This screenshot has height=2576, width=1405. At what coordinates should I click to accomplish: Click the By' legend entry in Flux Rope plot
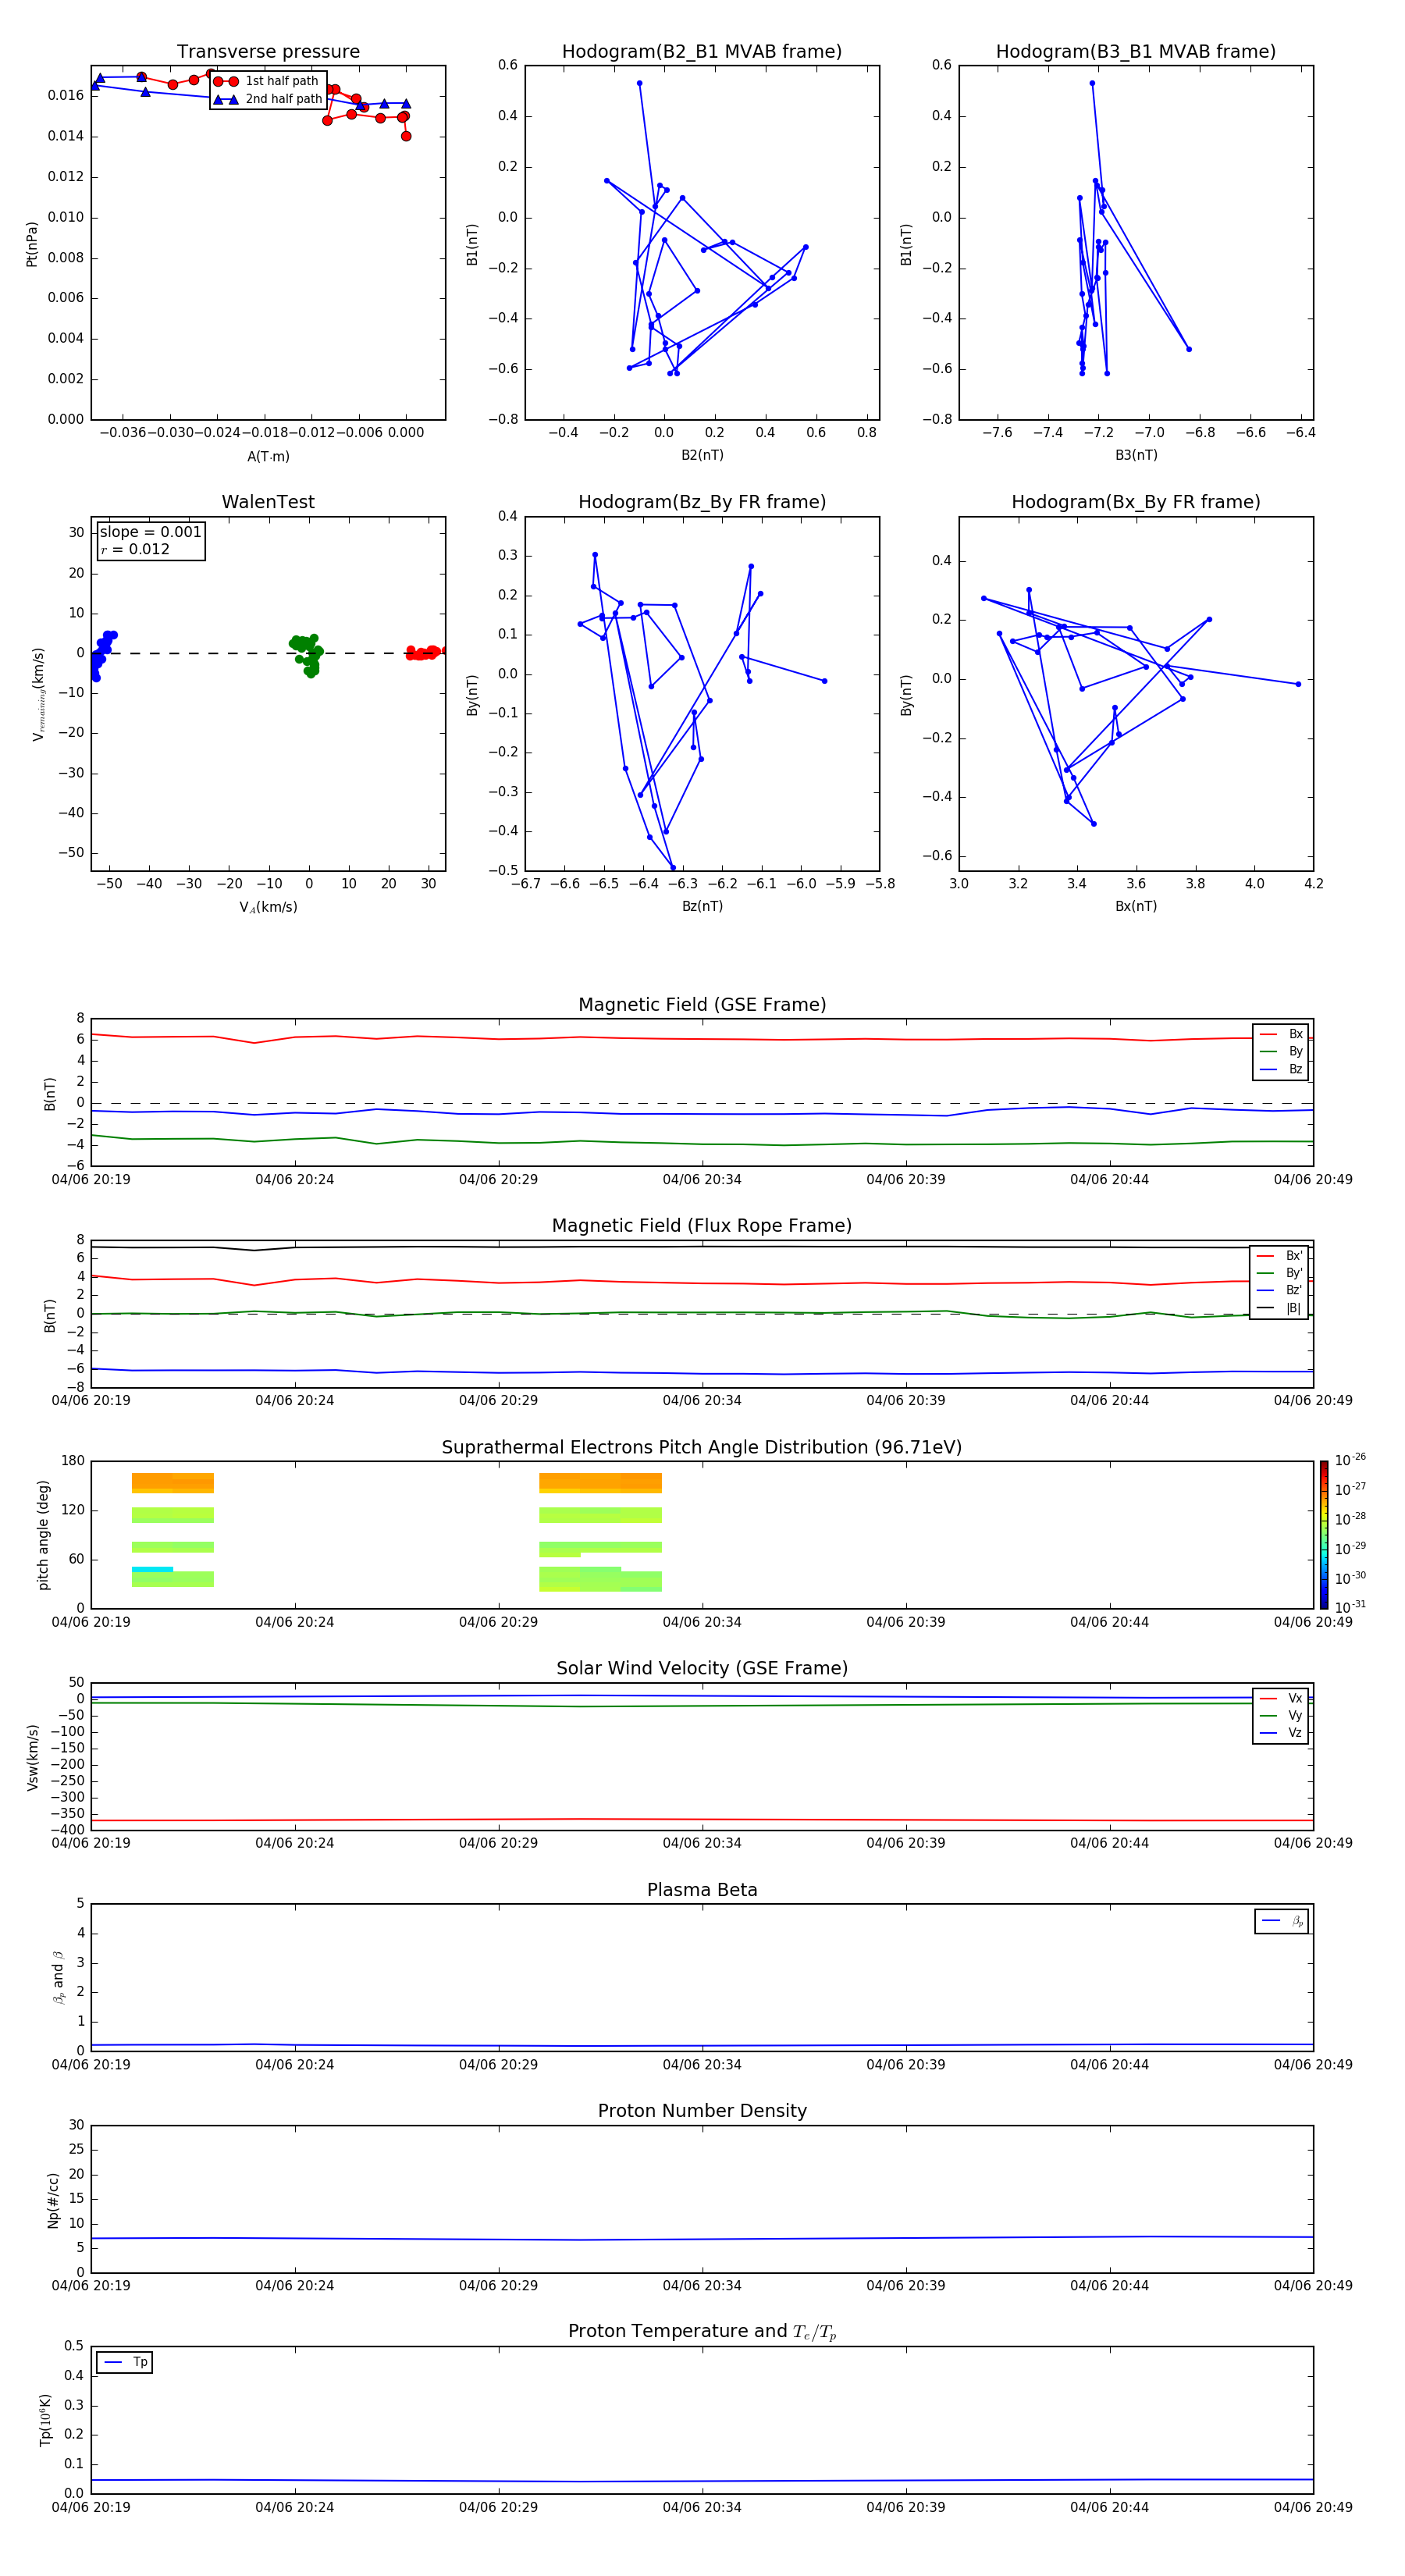click(x=1280, y=1273)
